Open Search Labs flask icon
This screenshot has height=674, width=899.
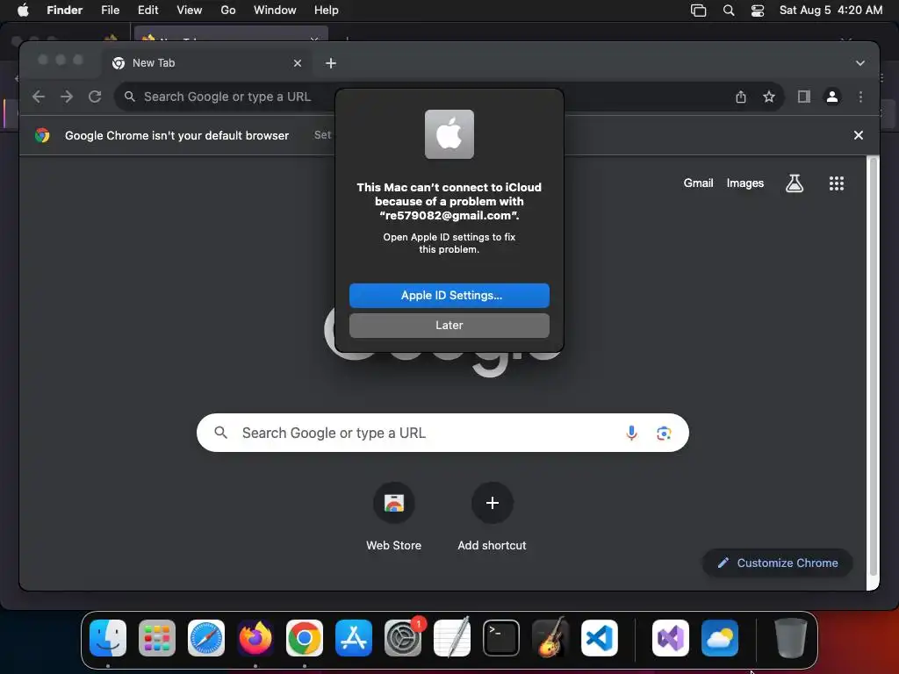[794, 183]
